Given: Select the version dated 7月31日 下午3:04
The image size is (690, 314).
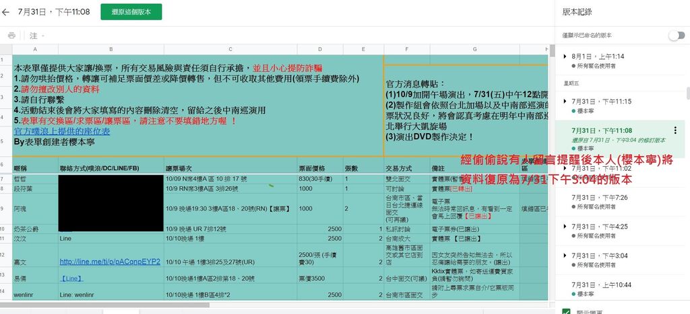Looking at the screenshot, I should [x=620, y=260].
